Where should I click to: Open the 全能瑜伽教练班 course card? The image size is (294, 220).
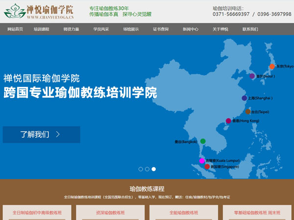click(184, 213)
